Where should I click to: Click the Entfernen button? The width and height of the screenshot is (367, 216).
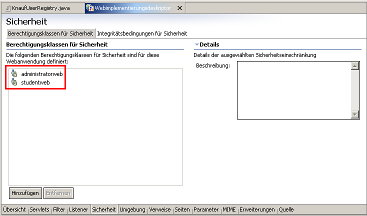click(x=58, y=192)
